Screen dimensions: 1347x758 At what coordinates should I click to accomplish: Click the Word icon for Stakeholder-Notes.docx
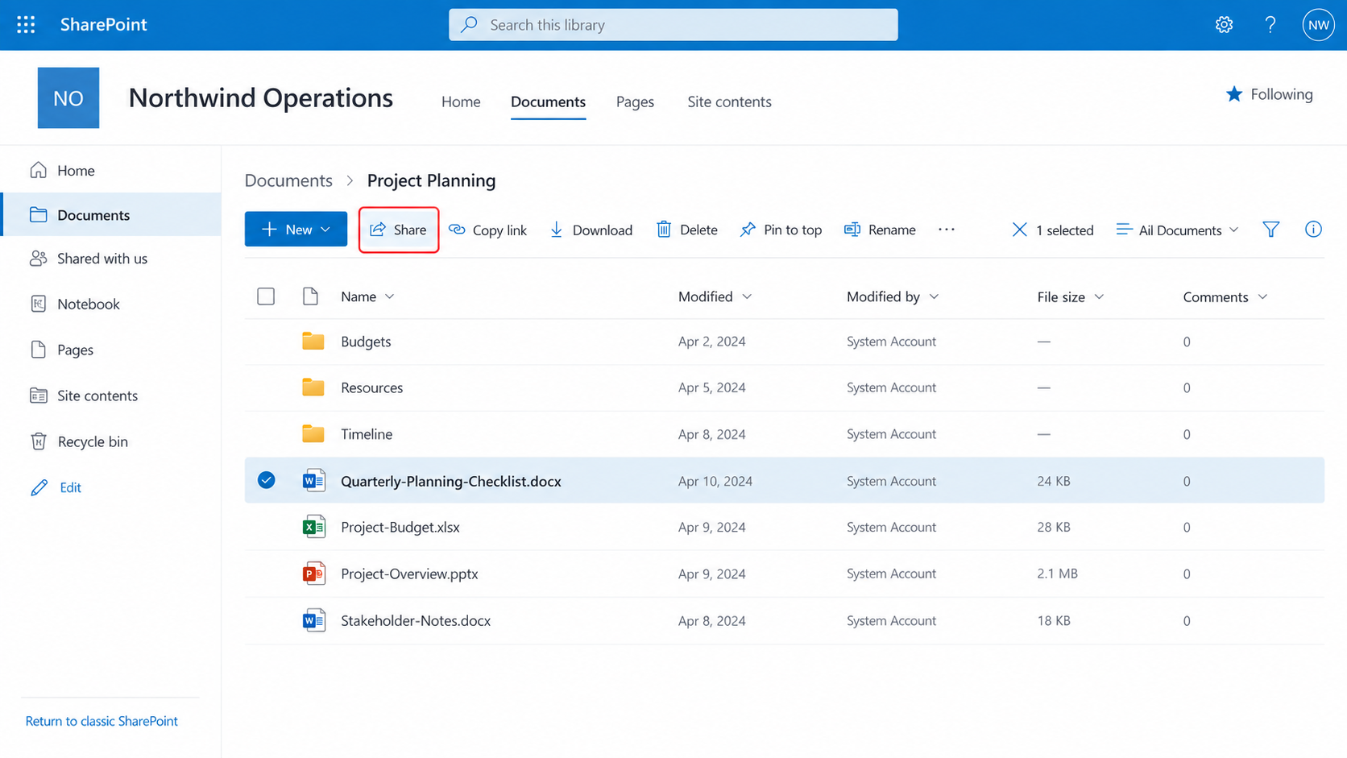tap(313, 620)
